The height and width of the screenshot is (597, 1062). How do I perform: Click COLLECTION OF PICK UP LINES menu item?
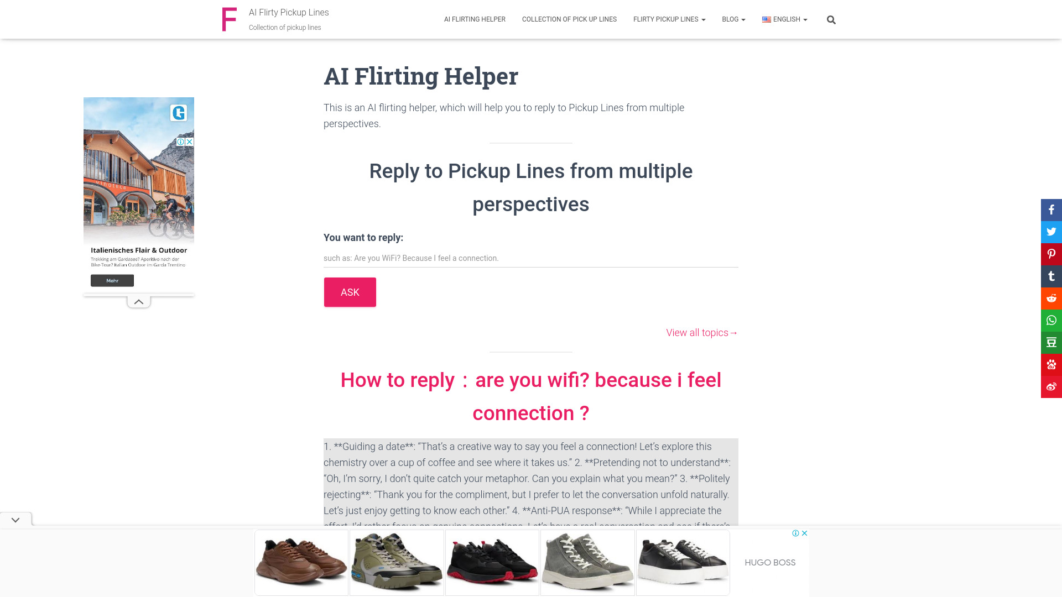569,20
